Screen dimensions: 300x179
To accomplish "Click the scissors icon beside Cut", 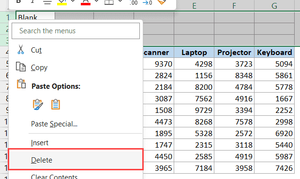I will point(21,49).
